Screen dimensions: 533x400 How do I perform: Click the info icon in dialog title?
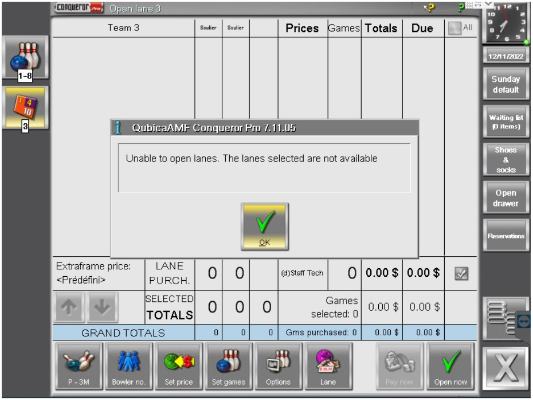(117, 127)
